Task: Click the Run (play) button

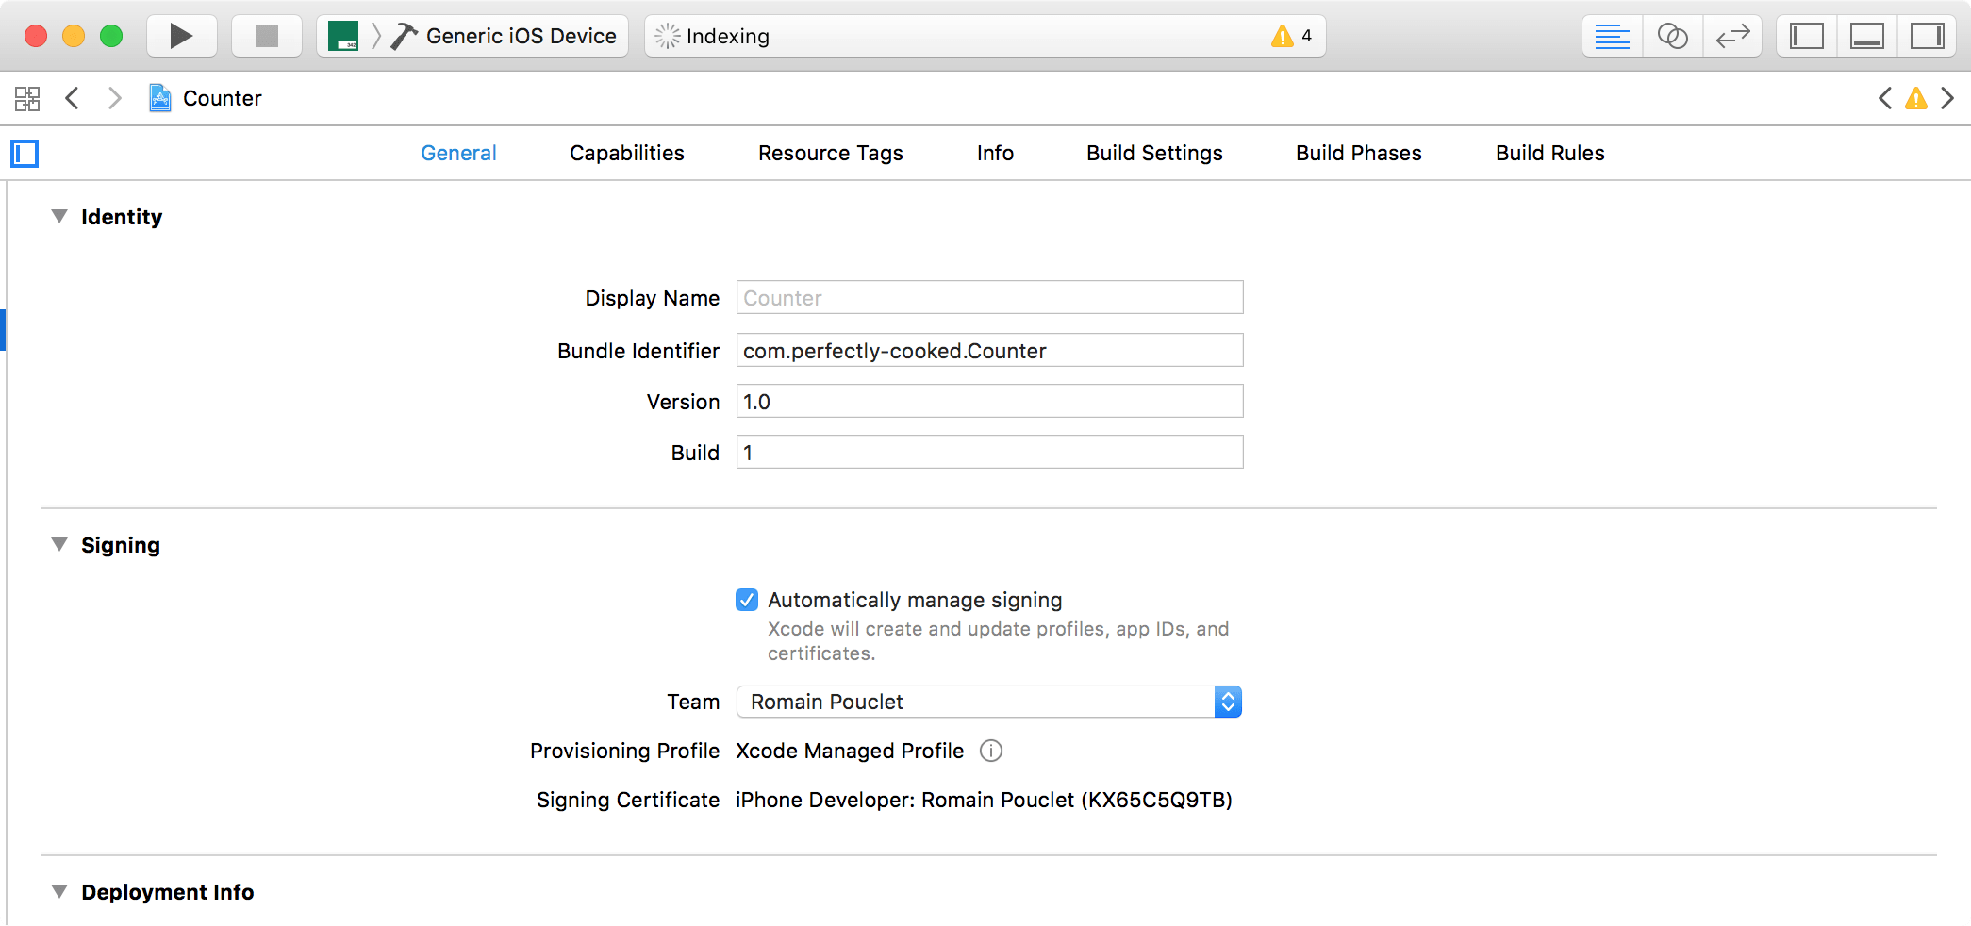Action: pyautogui.click(x=181, y=37)
